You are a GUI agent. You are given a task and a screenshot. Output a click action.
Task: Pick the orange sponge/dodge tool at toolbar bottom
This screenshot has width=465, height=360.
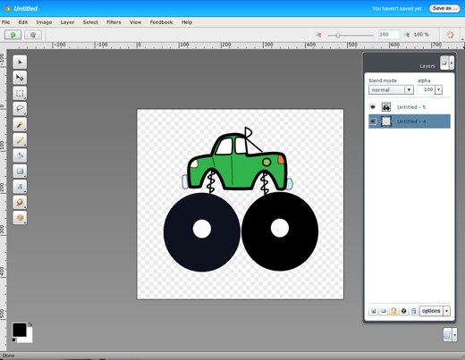pos(20,217)
